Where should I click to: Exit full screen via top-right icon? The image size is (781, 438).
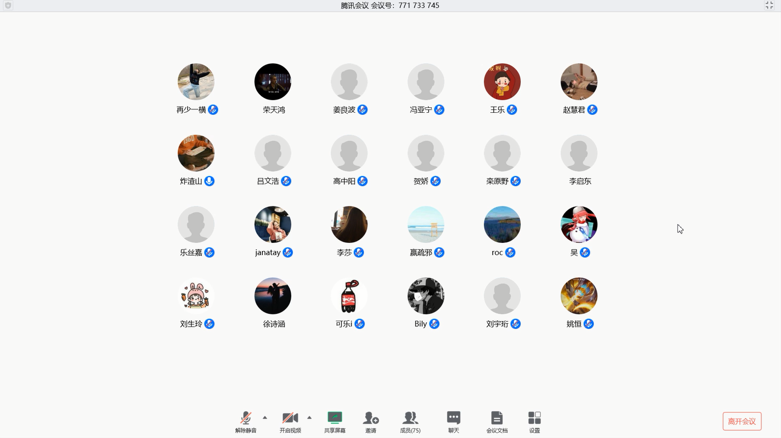(769, 5)
